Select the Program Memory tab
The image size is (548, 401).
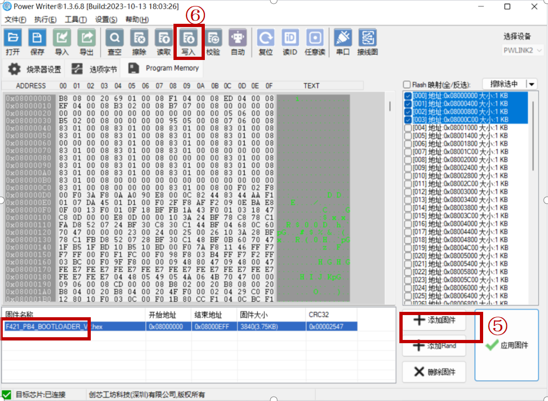163,68
